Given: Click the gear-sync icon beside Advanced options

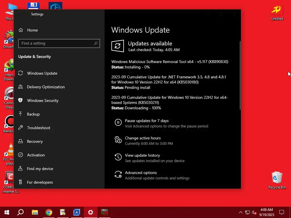Looking at the screenshot, I should pyautogui.click(x=118, y=175).
